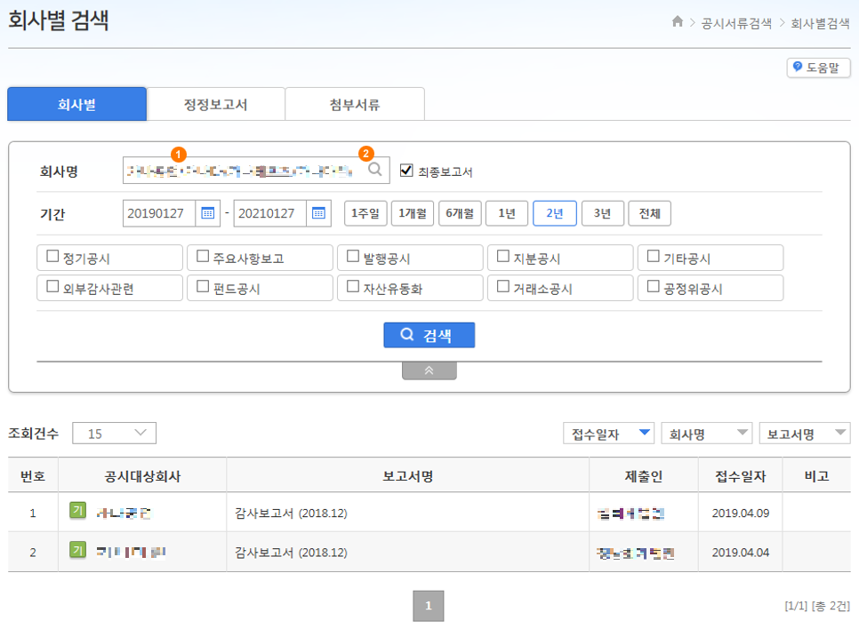Open the 조회건수 dropdown showing 15

click(x=114, y=433)
